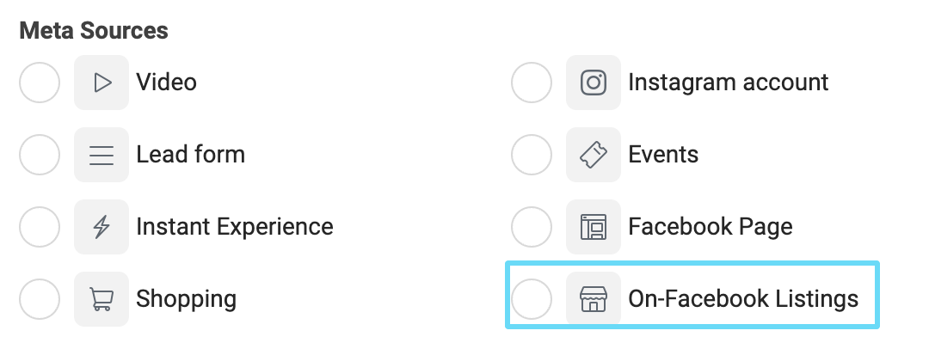Viewport: 929px width, 349px height.
Task: Click the 'Instagram account' text label
Action: (x=729, y=83)
